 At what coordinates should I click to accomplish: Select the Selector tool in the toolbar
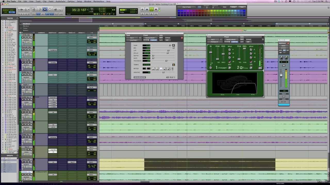[45, 10]
